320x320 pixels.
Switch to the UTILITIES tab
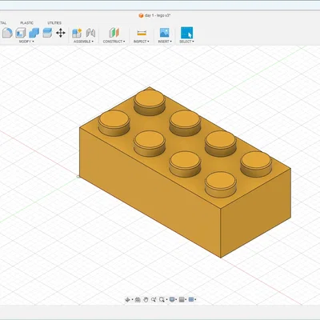tap(54, 23)
